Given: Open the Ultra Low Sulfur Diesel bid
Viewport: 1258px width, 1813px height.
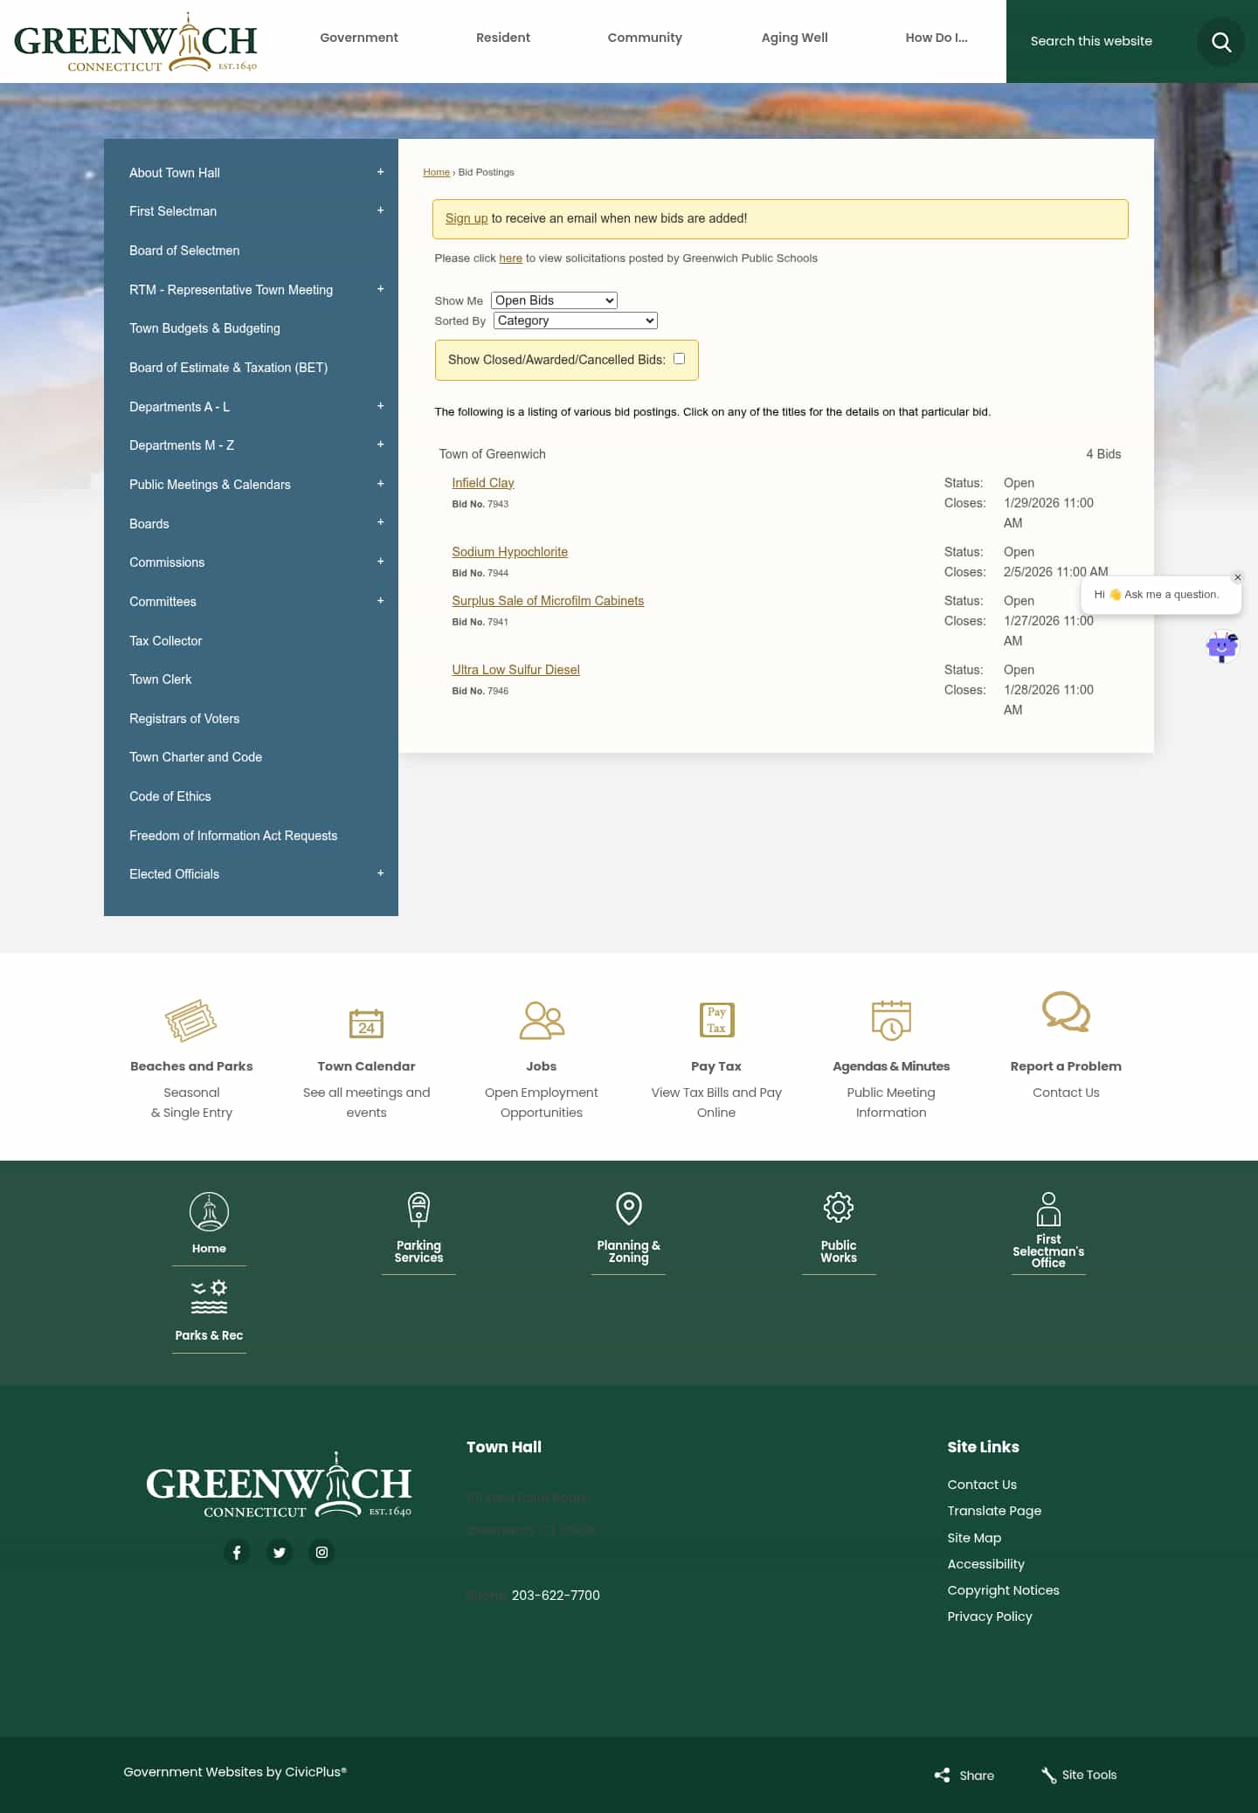Looking at the screenshot, I should point(516,670).
